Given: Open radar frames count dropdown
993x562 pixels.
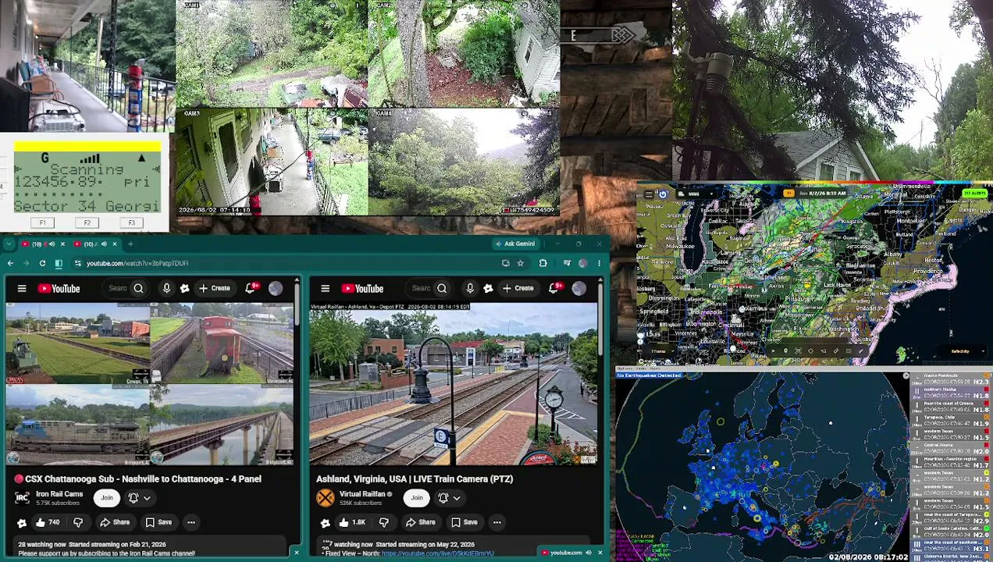Looking at the screenshot, I should point(660,351).
